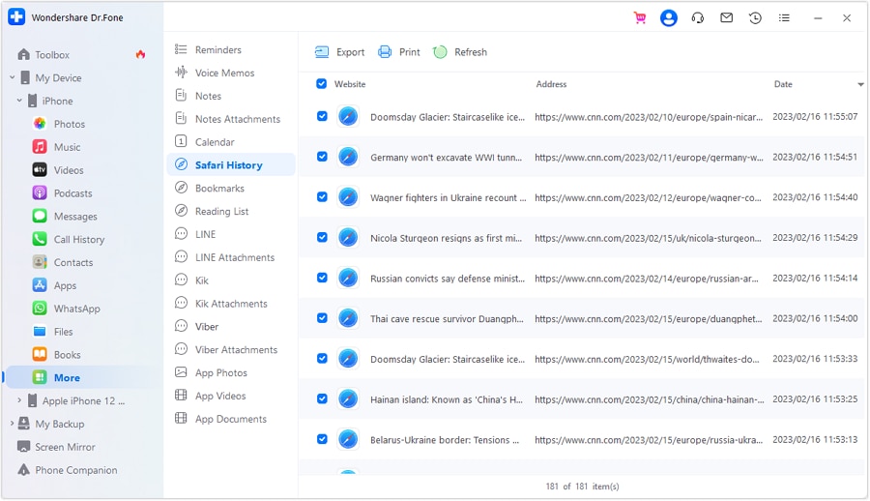The width and height of the screenshot is (870, 501).
Task: Uncheck Russian convicts say defense row
Action: [x=322, y=278]
